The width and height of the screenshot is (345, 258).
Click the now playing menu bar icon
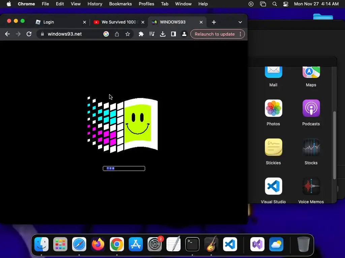251,4
